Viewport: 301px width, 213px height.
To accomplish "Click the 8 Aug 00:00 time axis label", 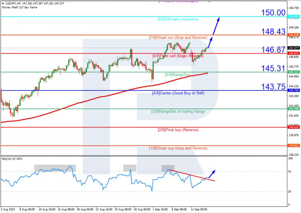I will point(27,210).
